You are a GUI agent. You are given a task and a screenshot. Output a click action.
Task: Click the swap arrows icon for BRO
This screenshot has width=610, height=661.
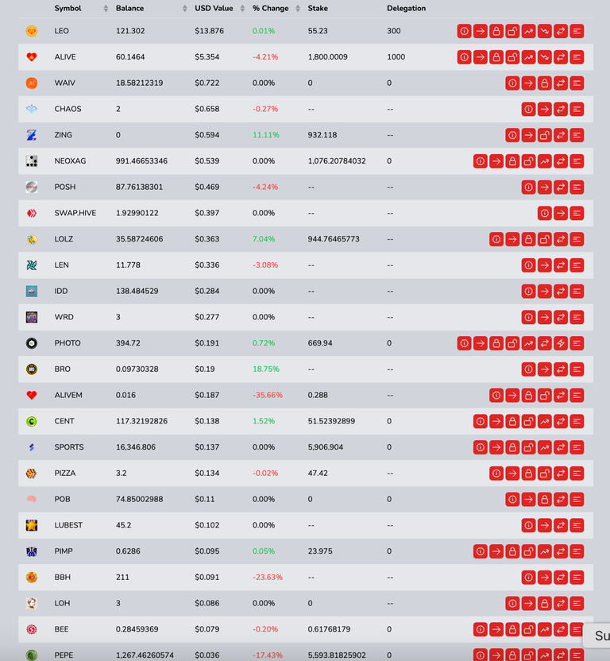(x=561, y=369)
